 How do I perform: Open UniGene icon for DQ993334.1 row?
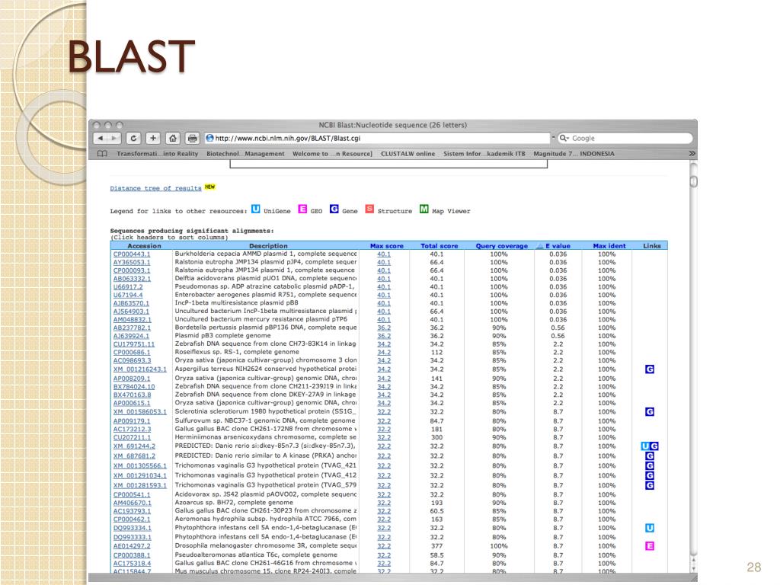pyautogui.click(x=650, y=528)
